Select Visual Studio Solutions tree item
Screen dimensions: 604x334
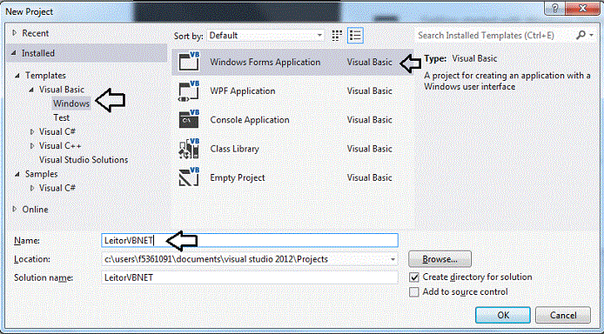[84, 160]
